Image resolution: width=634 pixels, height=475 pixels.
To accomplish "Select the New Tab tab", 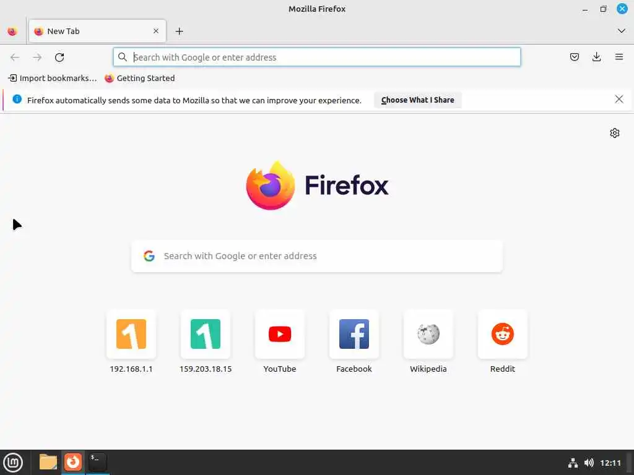I will click(x=97, y=31).
